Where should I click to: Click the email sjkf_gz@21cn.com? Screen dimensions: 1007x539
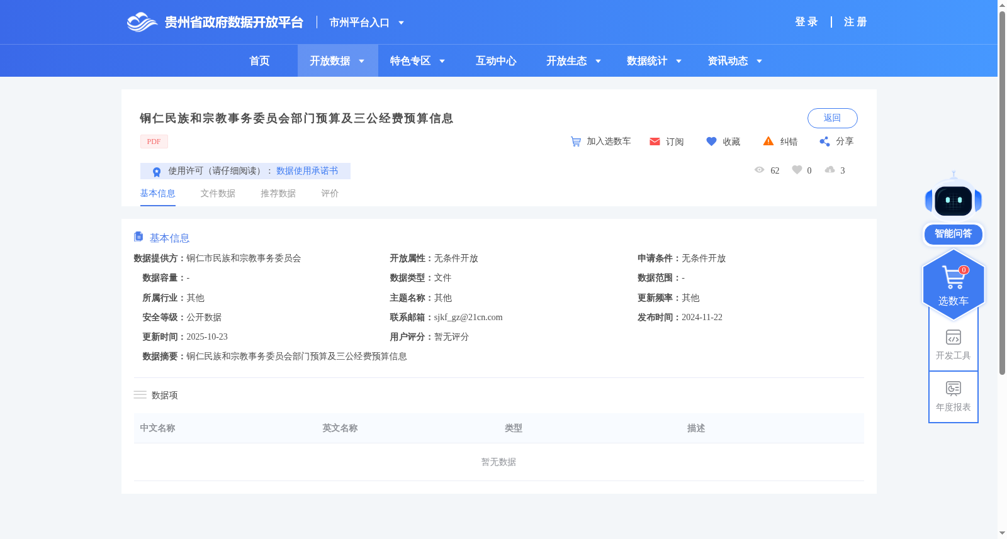[x=468, y=318]
